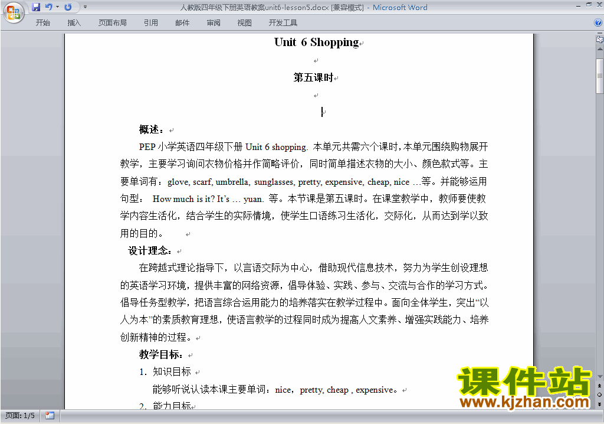Click the Save icon in Quick Access Toolbar
This screenshot has width=604, height=424.
tap(36, 7)
